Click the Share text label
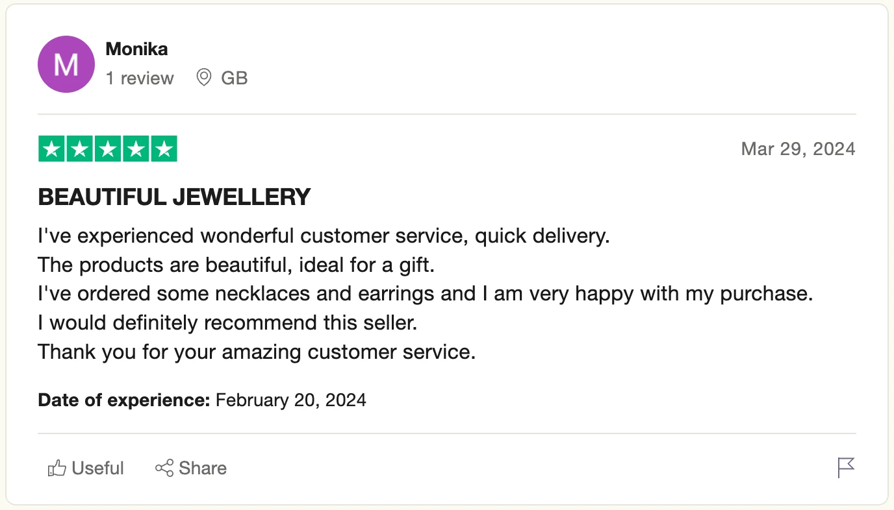This screenshot has height=510, width=894. [203, 468]
